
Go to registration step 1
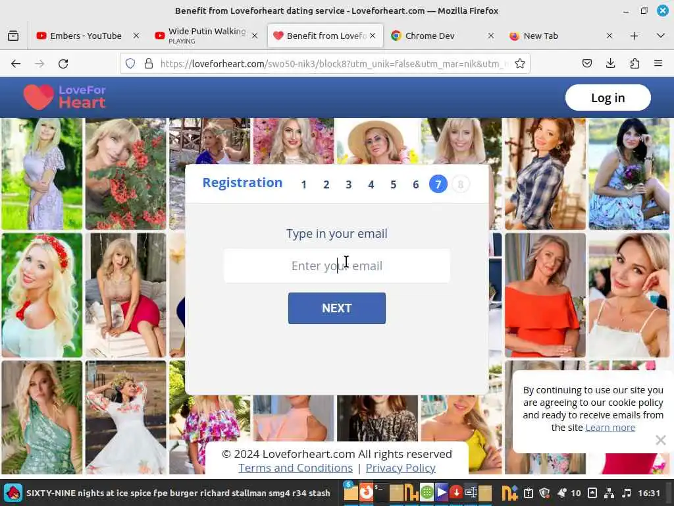pos(304,184)
